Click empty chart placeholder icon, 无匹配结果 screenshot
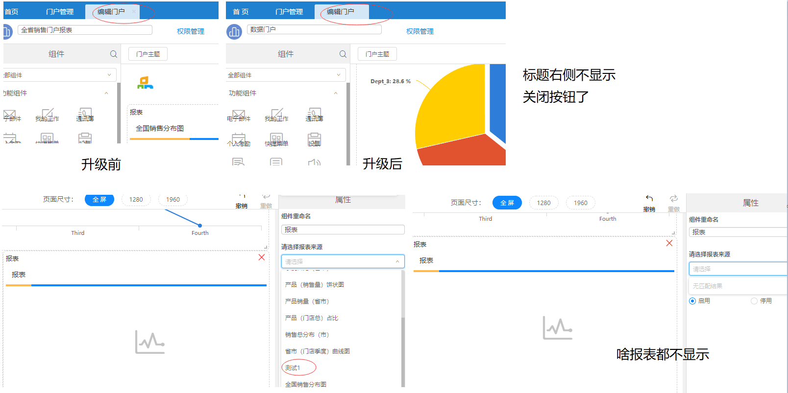 point(558,328)
